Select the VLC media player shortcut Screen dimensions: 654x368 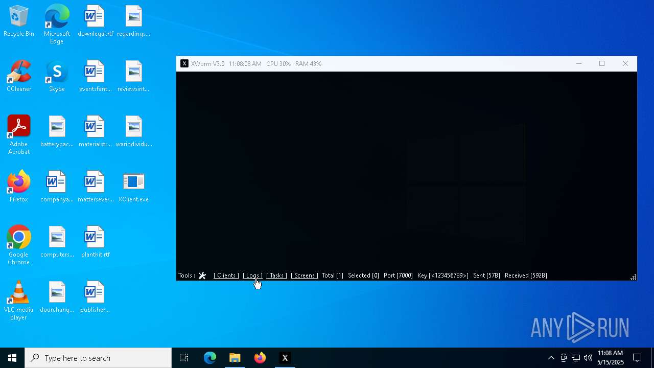19,301
